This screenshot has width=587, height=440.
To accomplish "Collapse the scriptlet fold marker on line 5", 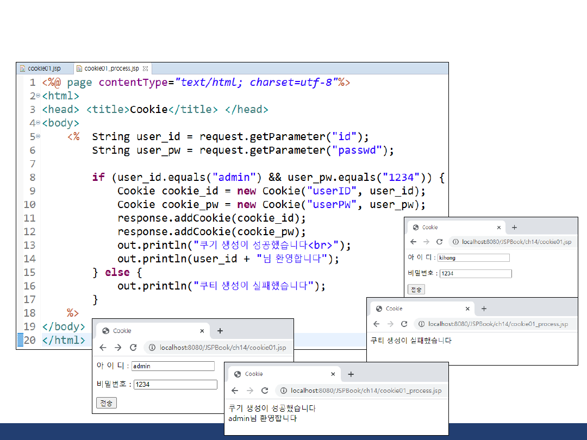I will click(38, 136).
